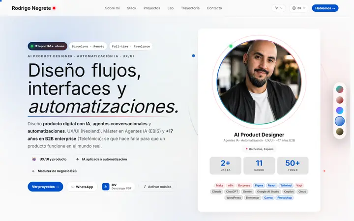The image size is (354, 221).
Task: Click the 50+ Tools stat card
Action: point(293,166)
